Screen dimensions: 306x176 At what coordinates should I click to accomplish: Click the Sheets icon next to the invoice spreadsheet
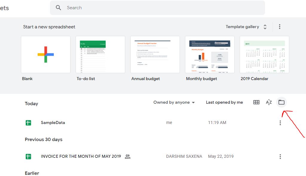[28, 156]
